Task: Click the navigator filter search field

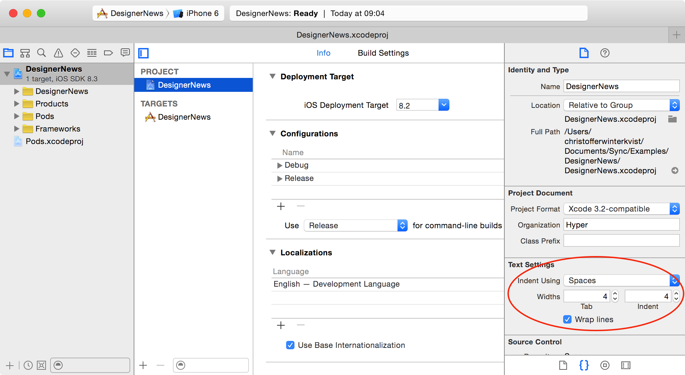Action: [90, 365]
